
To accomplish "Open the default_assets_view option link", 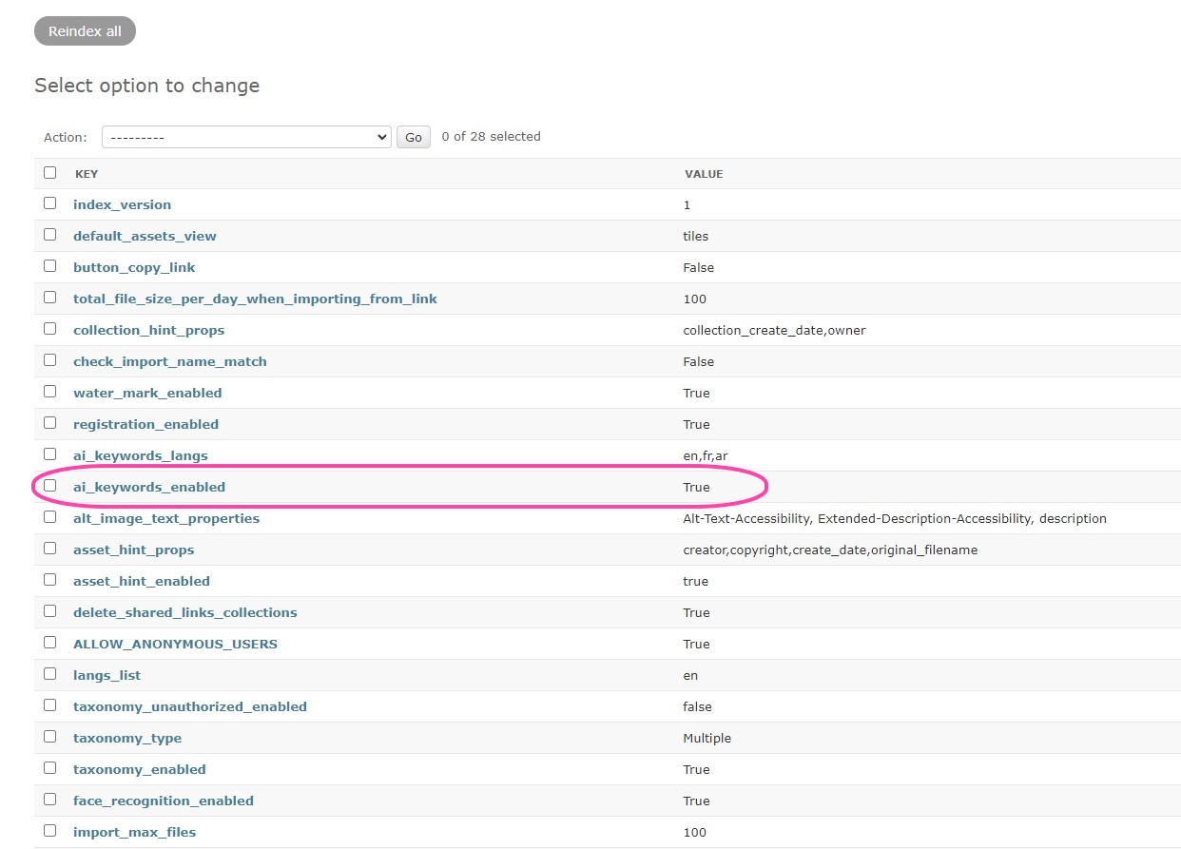I will click(x=145, y=236).
